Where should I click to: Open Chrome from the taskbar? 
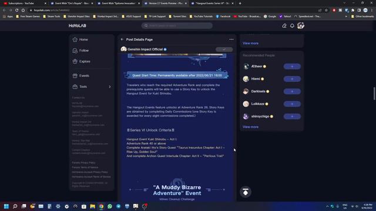101,206
